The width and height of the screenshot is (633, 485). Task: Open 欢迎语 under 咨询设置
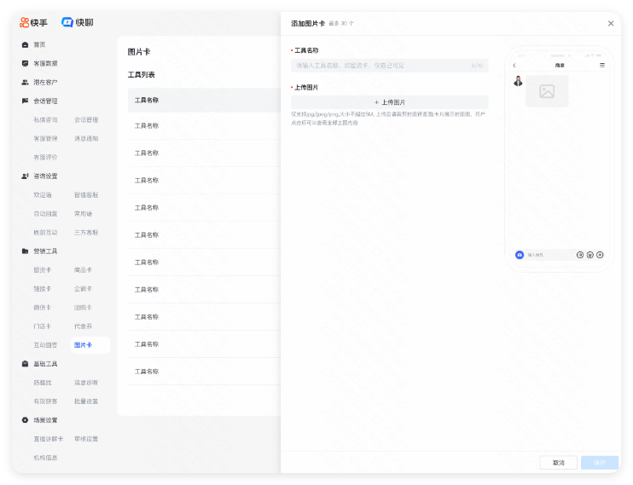tap(43, 194)
